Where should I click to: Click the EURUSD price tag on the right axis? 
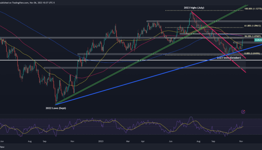[258, 40]
